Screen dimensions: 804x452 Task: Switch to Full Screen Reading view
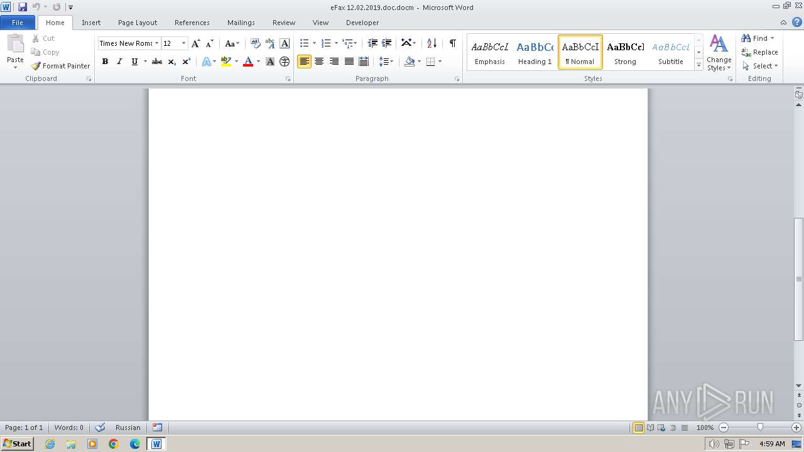pyautogui.click(x=650, y=428)
